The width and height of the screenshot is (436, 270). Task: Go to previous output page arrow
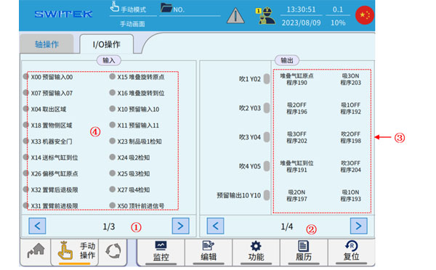click(215, 226)
